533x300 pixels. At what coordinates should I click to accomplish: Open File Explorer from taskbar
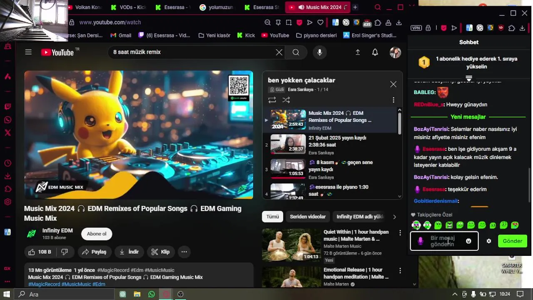137,294
